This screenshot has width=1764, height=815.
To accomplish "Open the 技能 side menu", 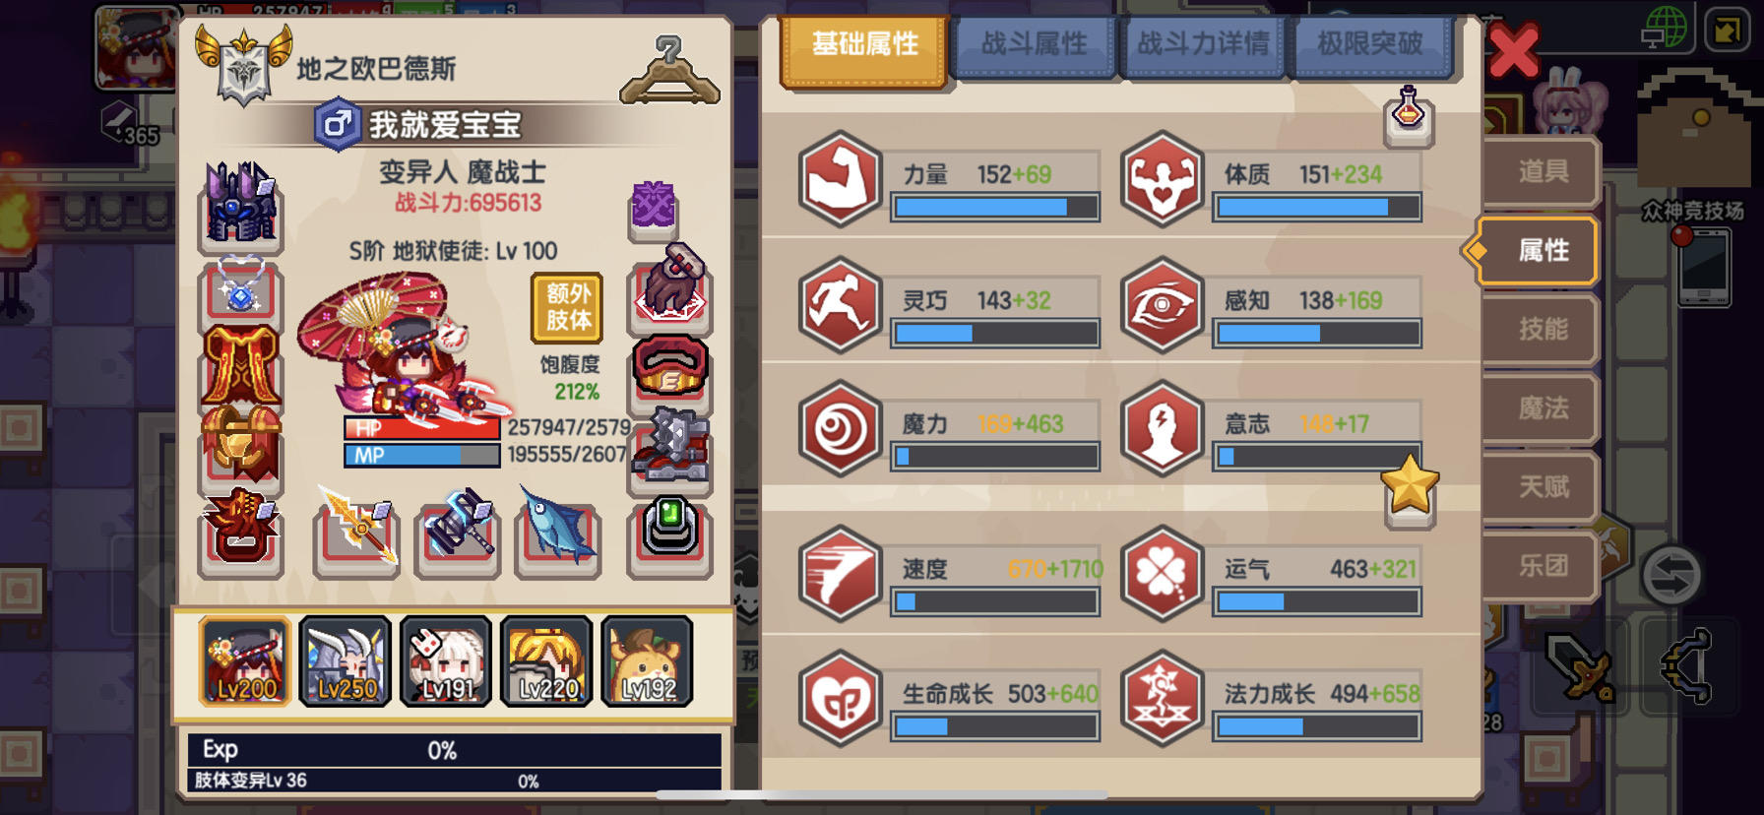I will (1541, 330).
